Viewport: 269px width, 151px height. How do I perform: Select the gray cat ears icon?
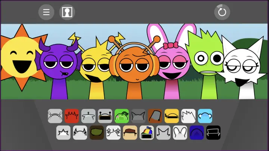138,116
